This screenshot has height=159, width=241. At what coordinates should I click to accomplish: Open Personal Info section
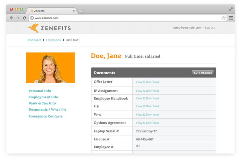(x=40, y=91)
